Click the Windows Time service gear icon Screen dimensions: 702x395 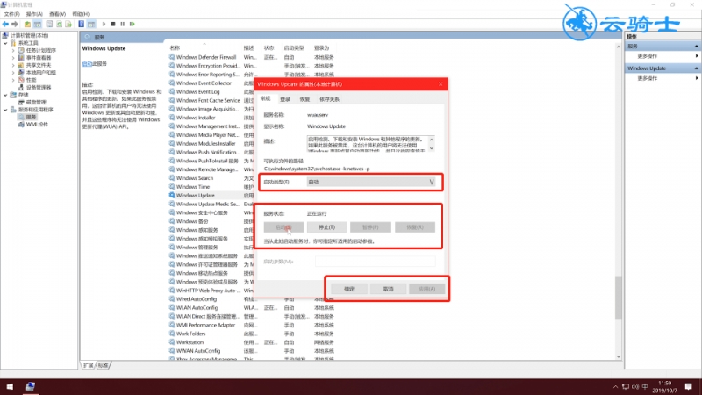(172, 187)
